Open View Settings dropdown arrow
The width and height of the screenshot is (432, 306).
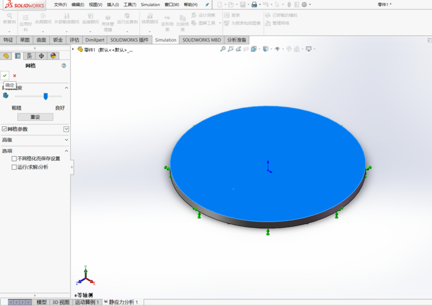pos(314,49)
